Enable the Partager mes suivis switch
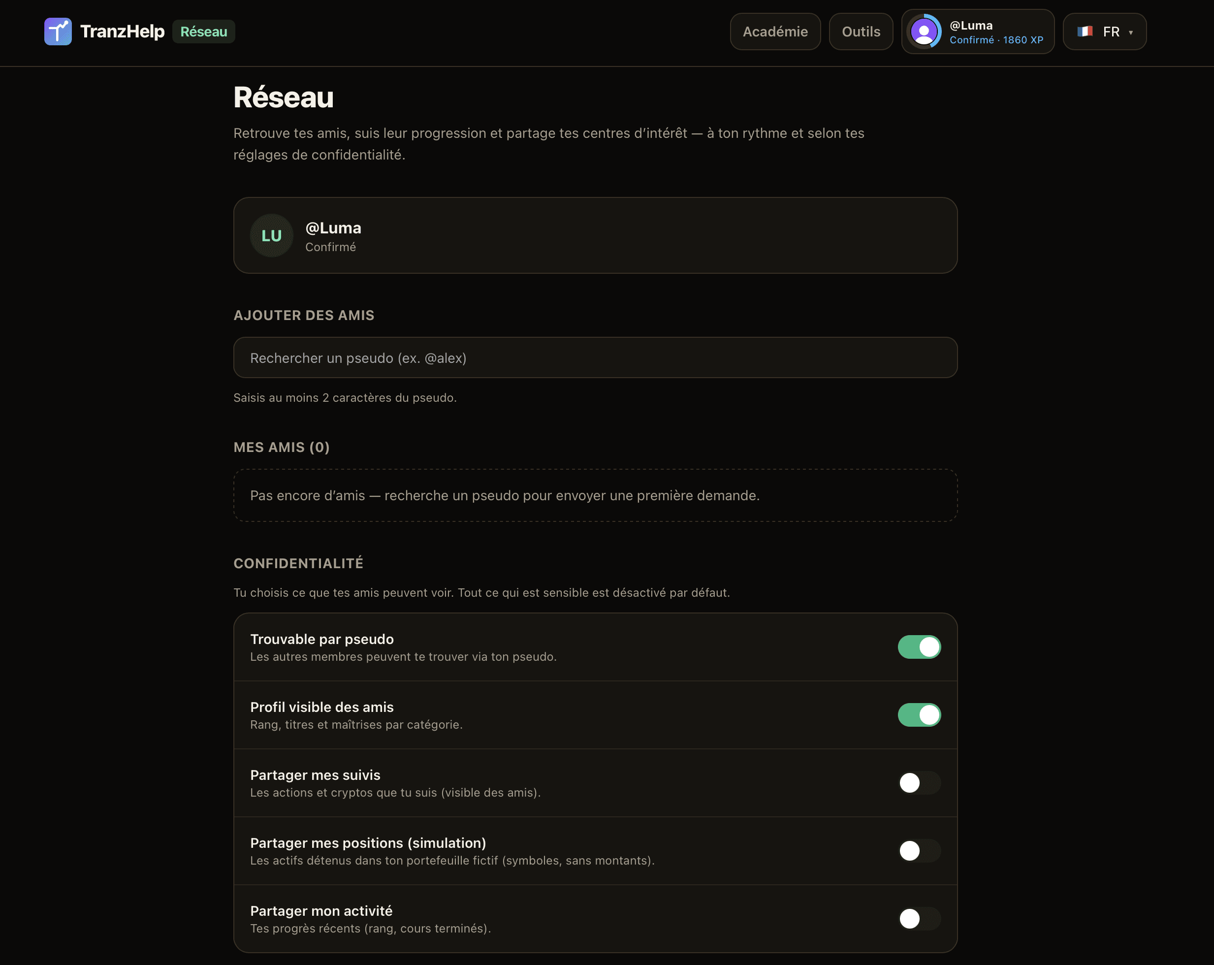Image resolution: width=1214 pixels, height=965 pixels. coord(919,782)
